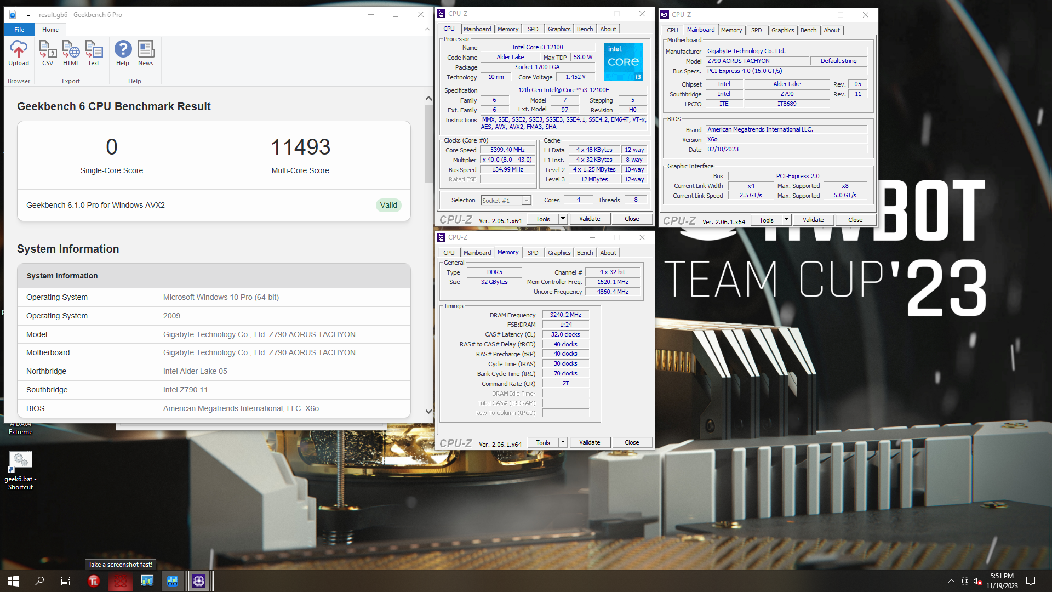Click Close button in CPU-Z Mainboard window
The height and width of the screenshot is (592, 1052).
(x=855, y=220)
